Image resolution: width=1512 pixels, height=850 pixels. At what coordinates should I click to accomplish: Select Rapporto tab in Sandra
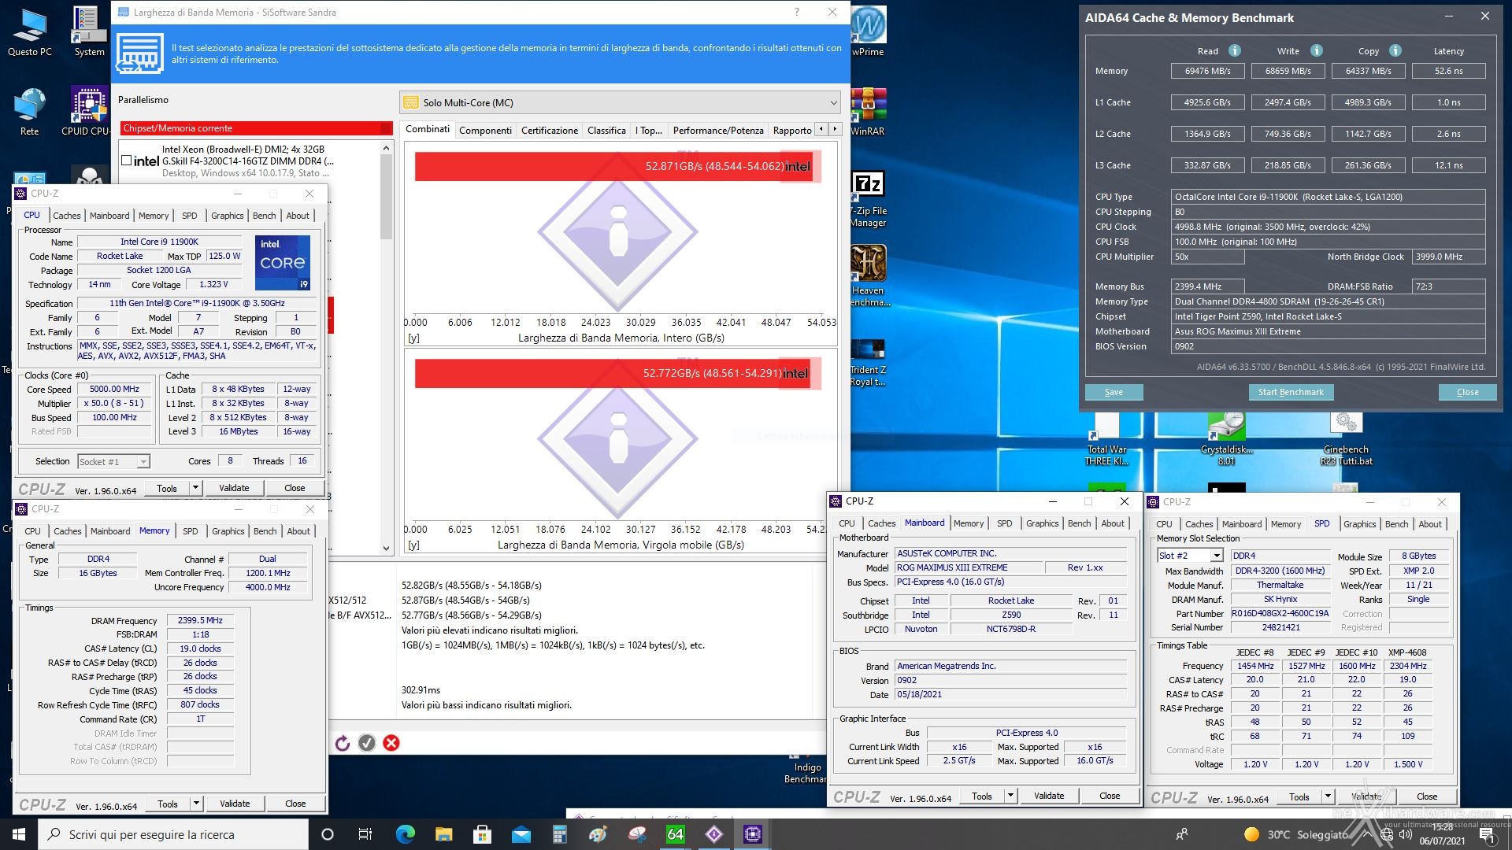(791, 130)
